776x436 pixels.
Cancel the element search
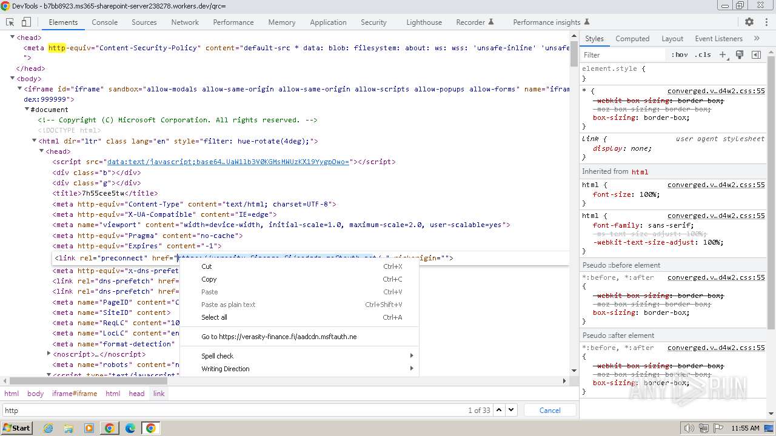(x=550, y=410)
